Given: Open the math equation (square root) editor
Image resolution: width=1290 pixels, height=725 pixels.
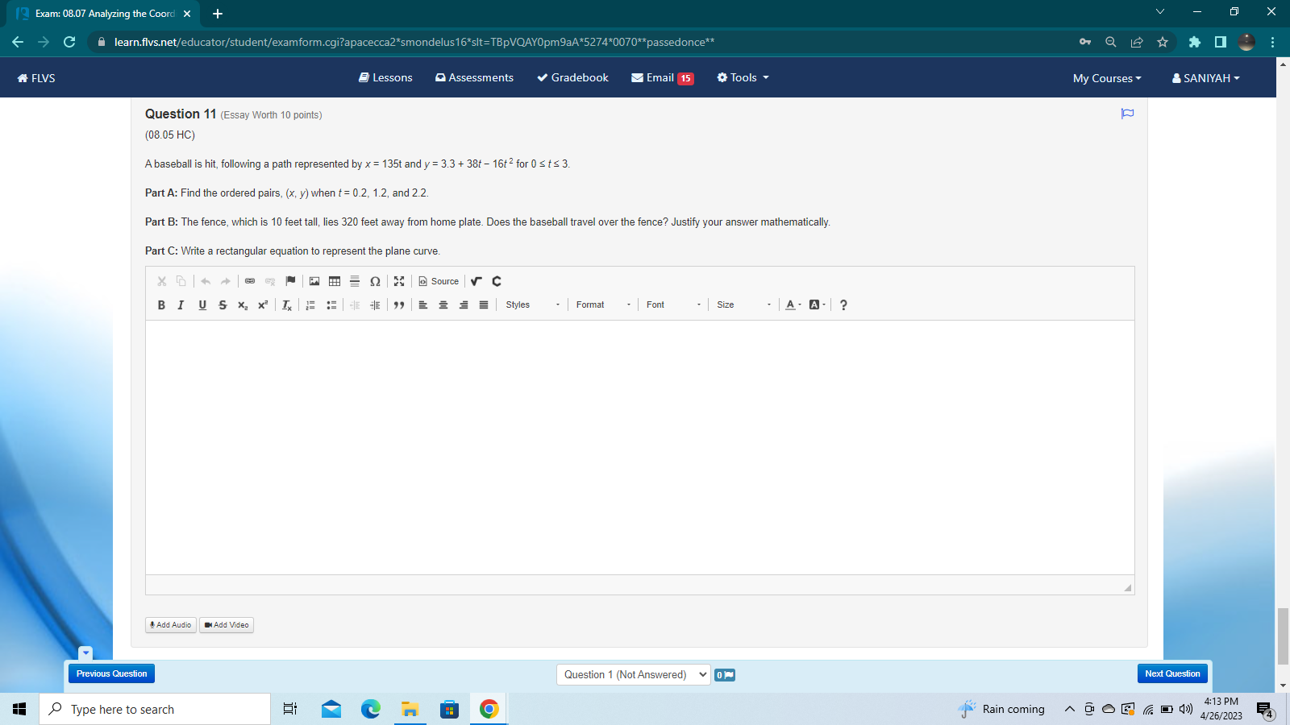Looking at the screenshot, I should pos(476,281).
